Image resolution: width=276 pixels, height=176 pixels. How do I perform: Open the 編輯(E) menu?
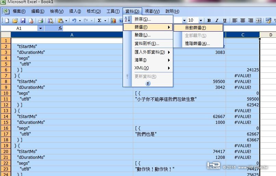(x=38, y=11)
